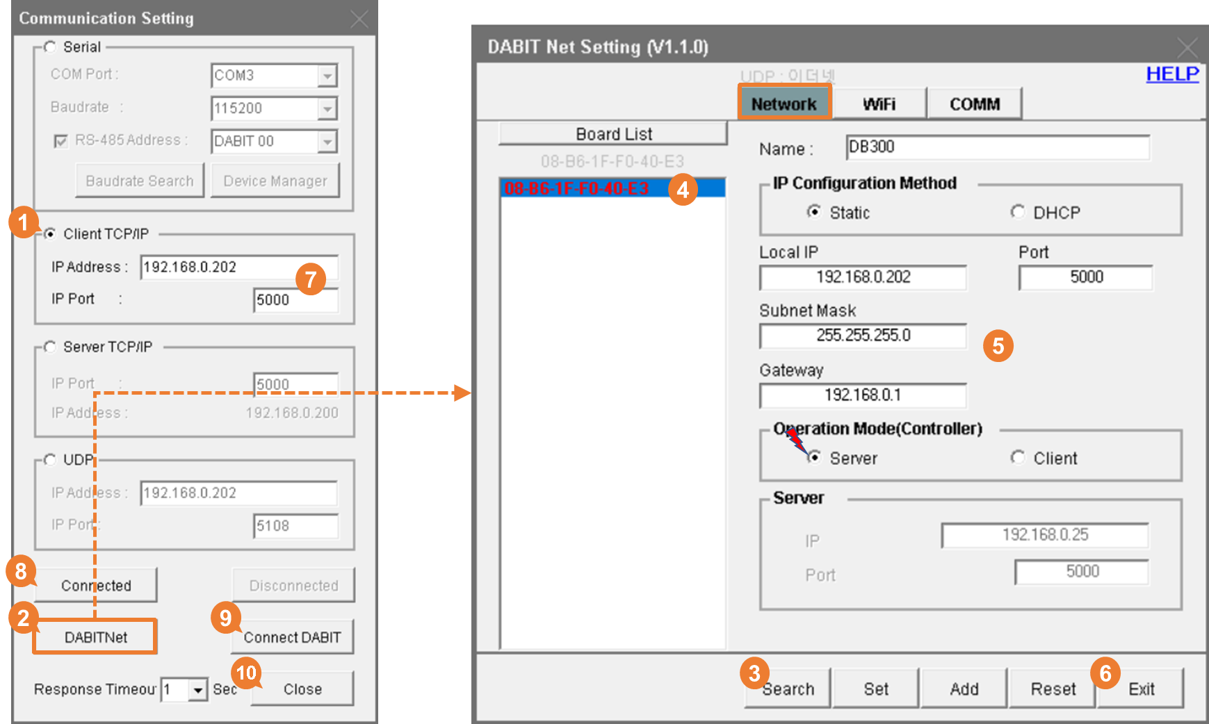This screenshot has height=724, width=1209.
Task: Open the HELP link
Action: click(1172, 74)
